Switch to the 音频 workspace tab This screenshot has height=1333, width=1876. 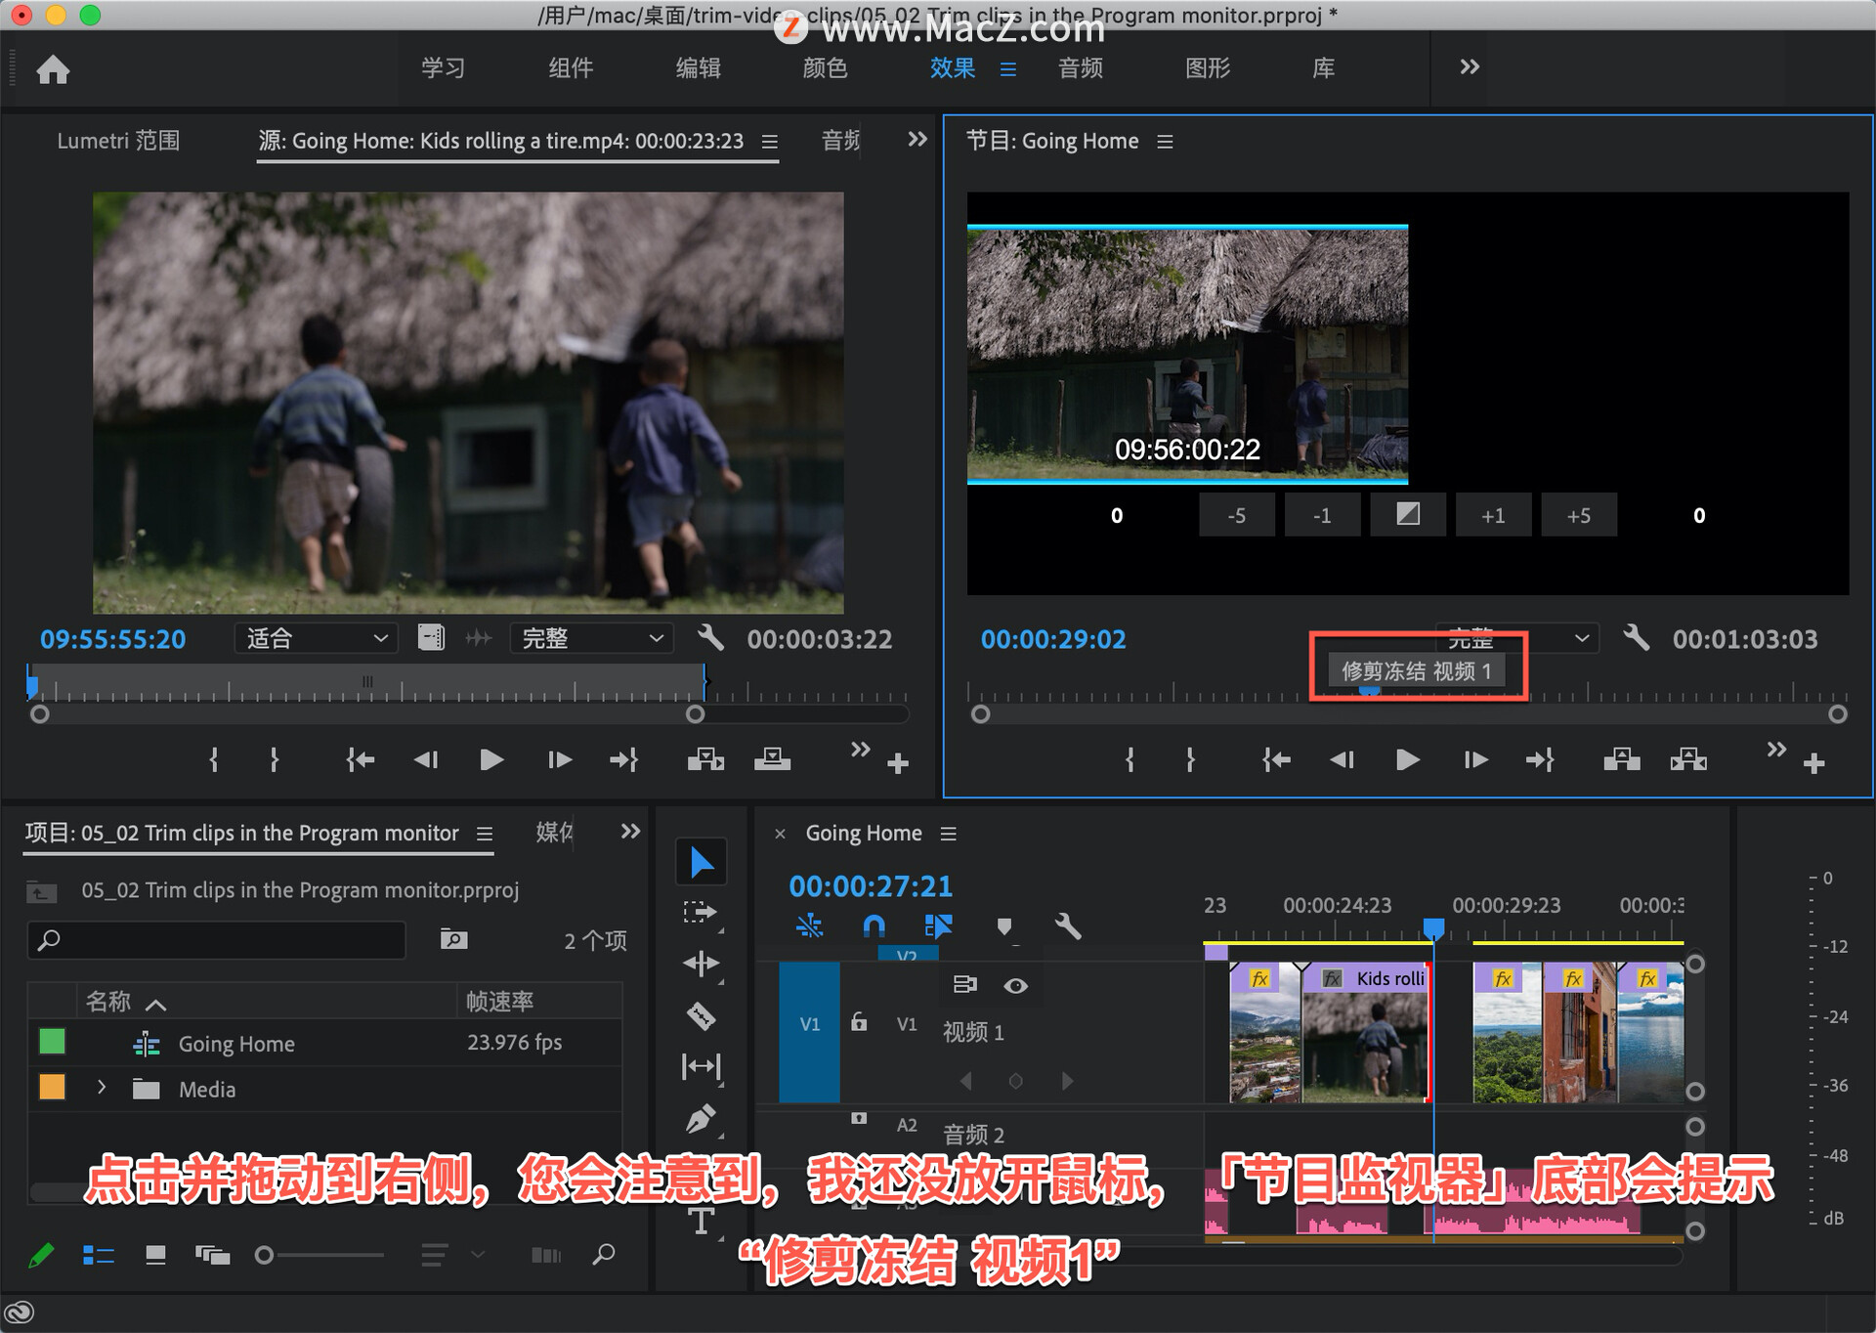tap(1080, 68)
